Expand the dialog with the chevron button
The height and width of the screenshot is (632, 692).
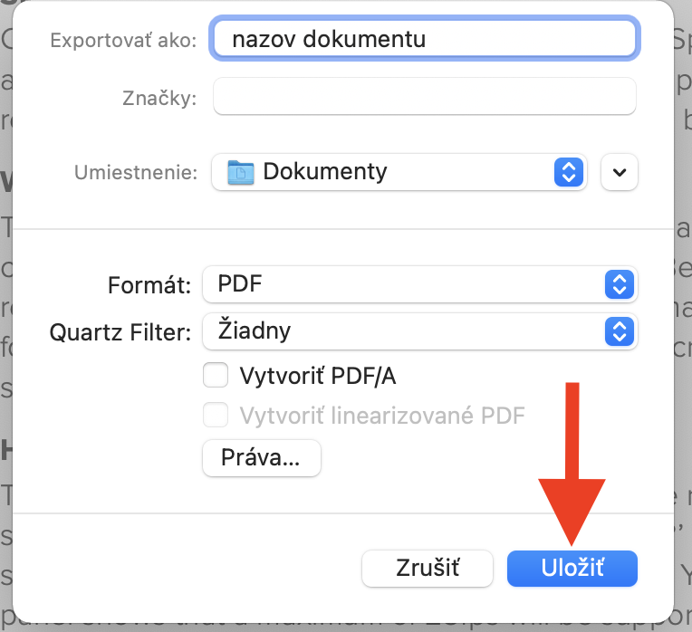pos(620,172)
